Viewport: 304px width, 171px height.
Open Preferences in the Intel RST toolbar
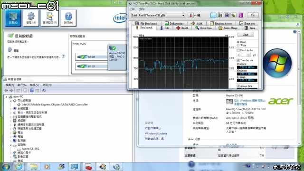coord(49,18)
